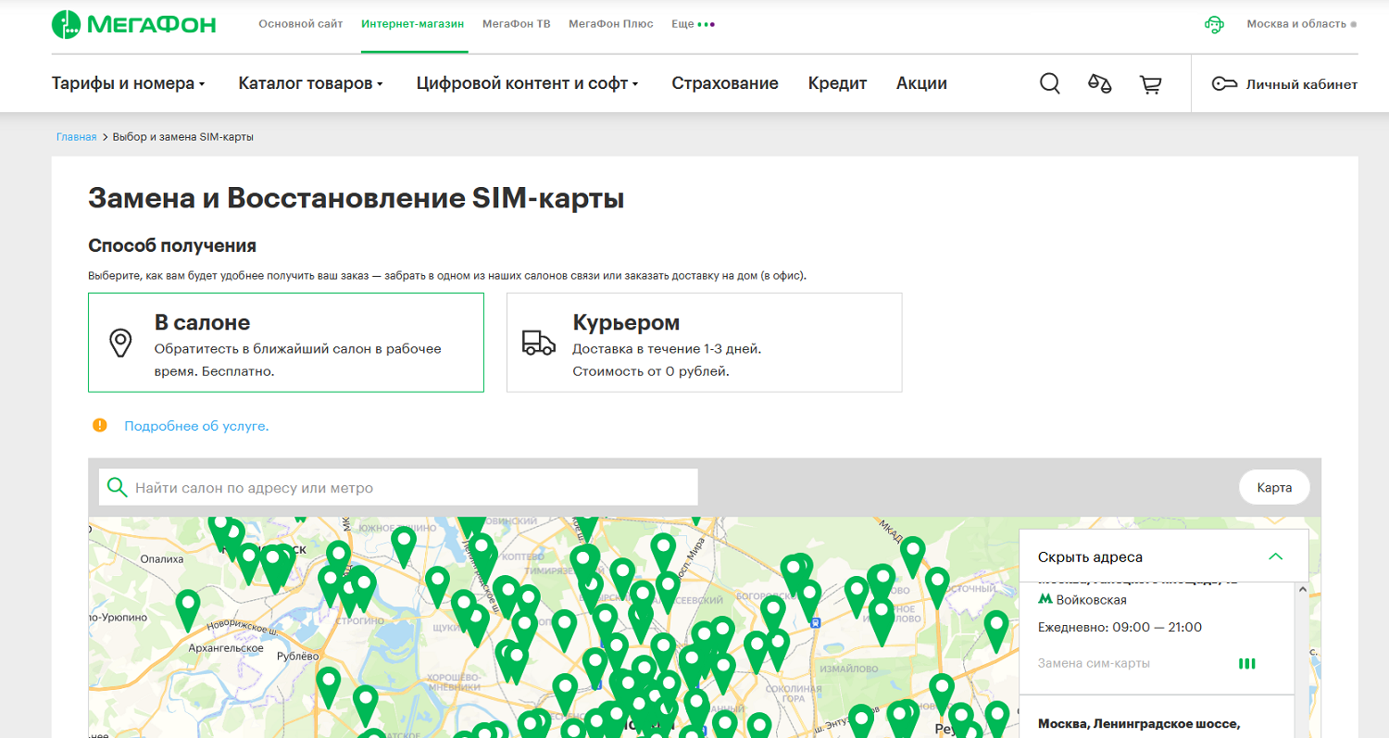Open the shopping cart icon
Image resolution: width=1389 pixels, height=738 pixels.
pyautogui.click(x=1151, y=84)
